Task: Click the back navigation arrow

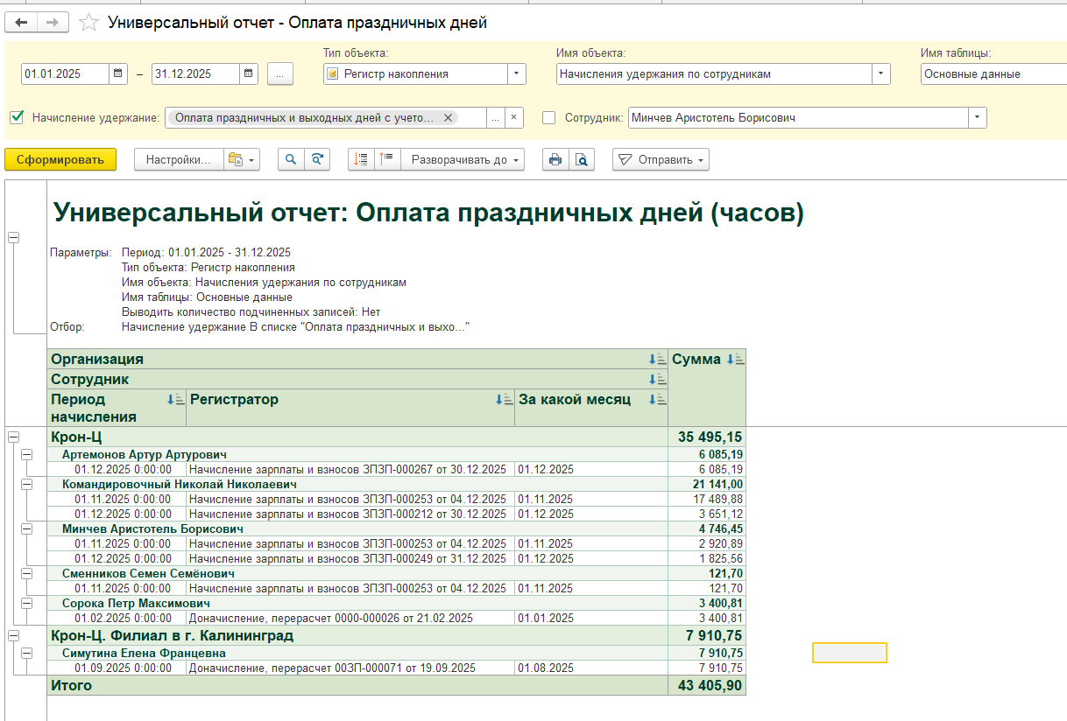Action: click(x=21, y=23)
